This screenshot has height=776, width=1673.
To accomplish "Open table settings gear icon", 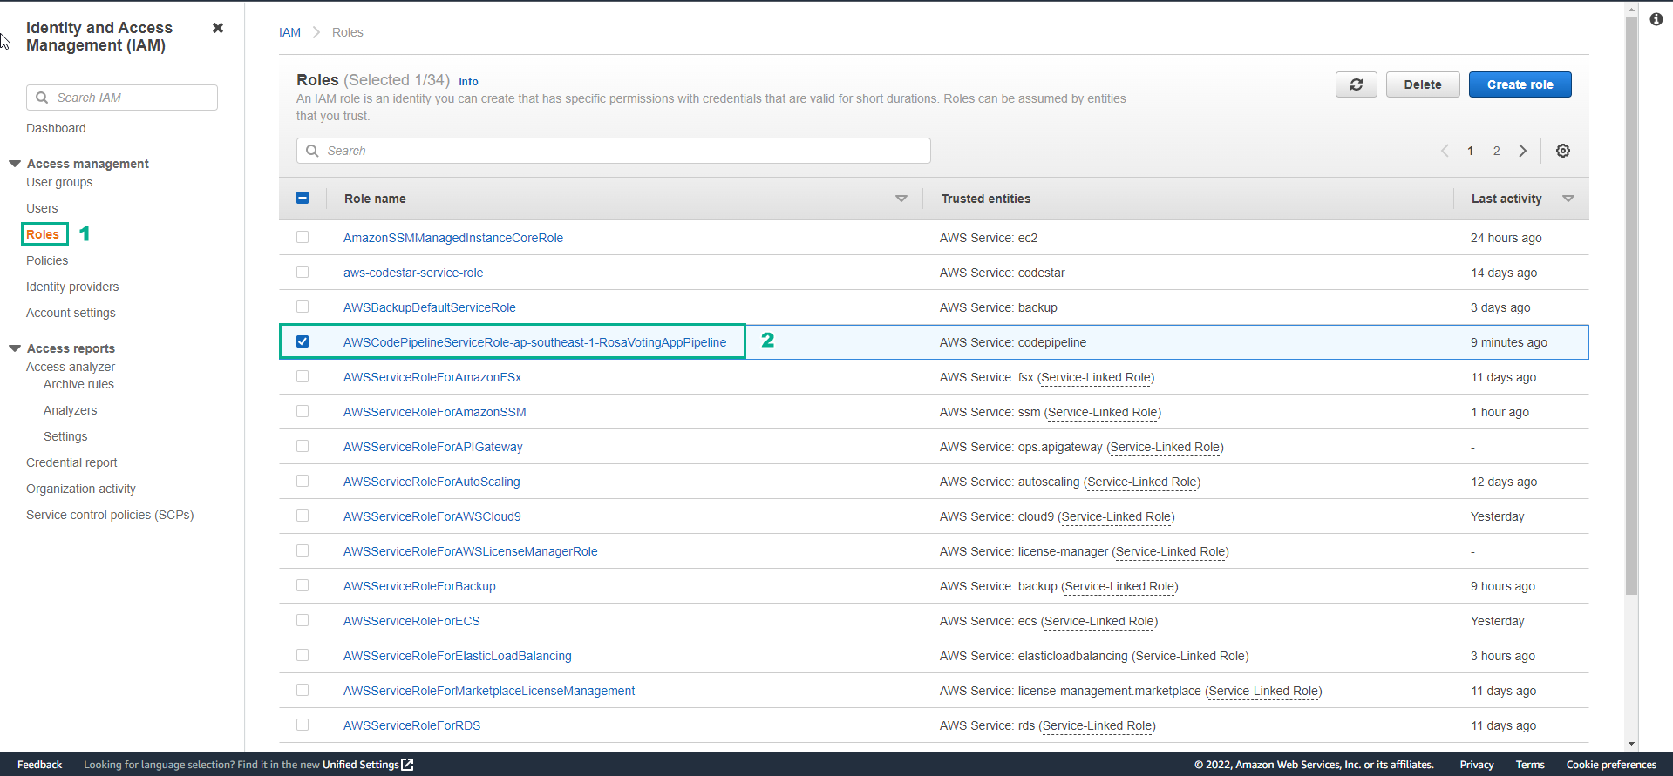I will click(1562, 151).
